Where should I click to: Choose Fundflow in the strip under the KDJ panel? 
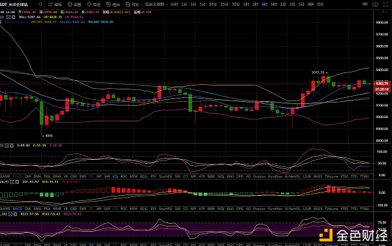(275, 176)
